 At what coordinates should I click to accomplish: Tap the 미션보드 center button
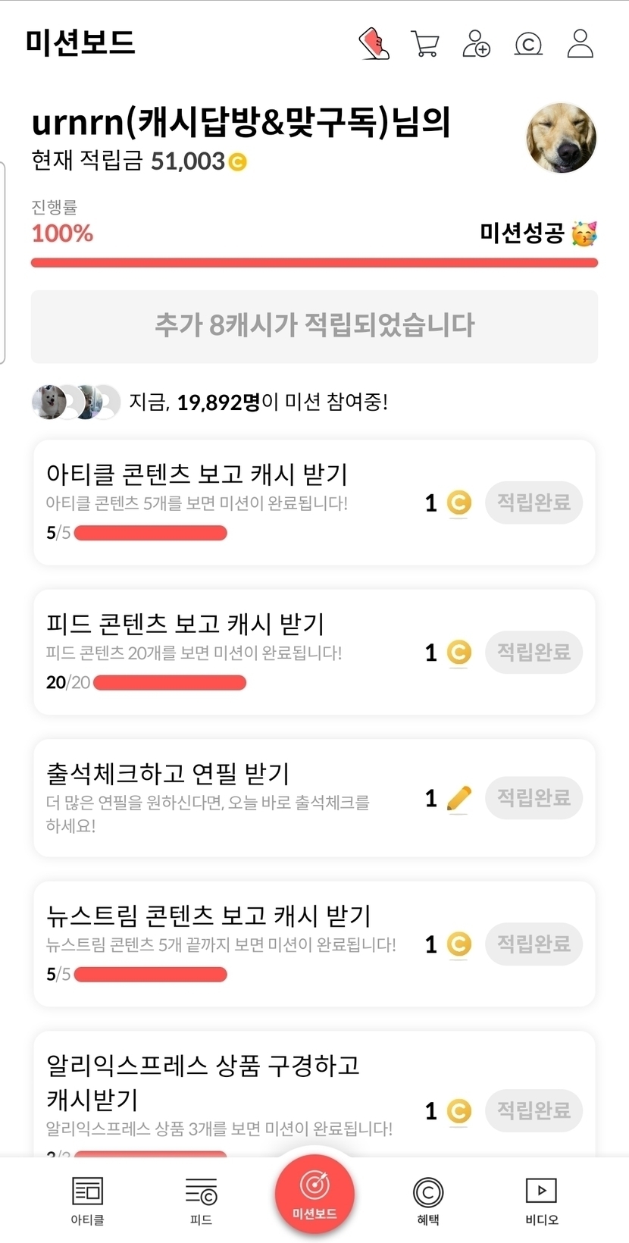coord(314,1194)
